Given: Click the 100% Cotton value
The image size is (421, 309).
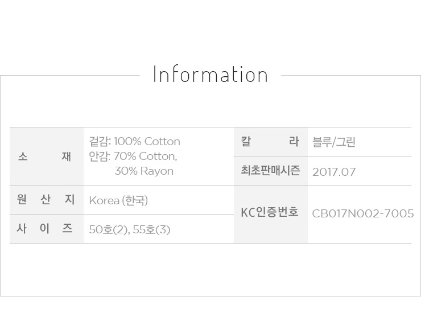Looking at the screenshot, I should [x=147, y=142].
